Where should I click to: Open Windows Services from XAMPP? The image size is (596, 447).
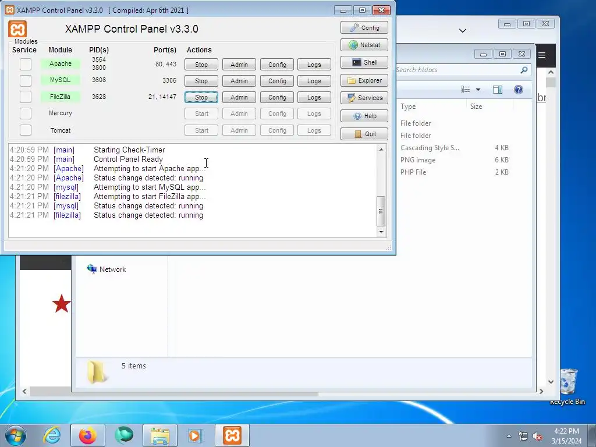tap(364, 98)
